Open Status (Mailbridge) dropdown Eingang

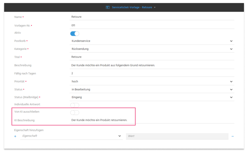pyautogui.click(x=152, y=97)
